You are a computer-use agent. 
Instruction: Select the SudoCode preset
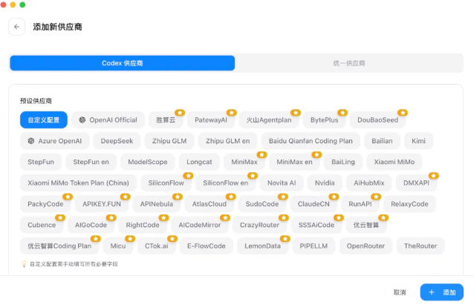(x=262, y=204)
